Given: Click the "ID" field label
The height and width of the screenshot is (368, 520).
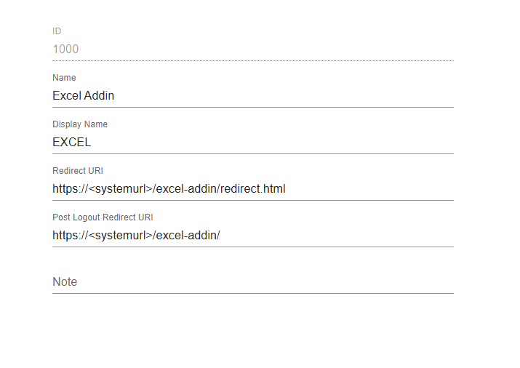Looking at the screenshot, I should point(57,31).
